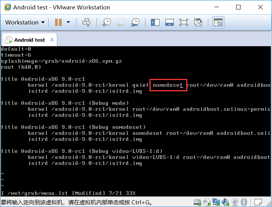Screen dimensions: 272x207
Task: Enter full screen mode
Action: pos(184,23)
